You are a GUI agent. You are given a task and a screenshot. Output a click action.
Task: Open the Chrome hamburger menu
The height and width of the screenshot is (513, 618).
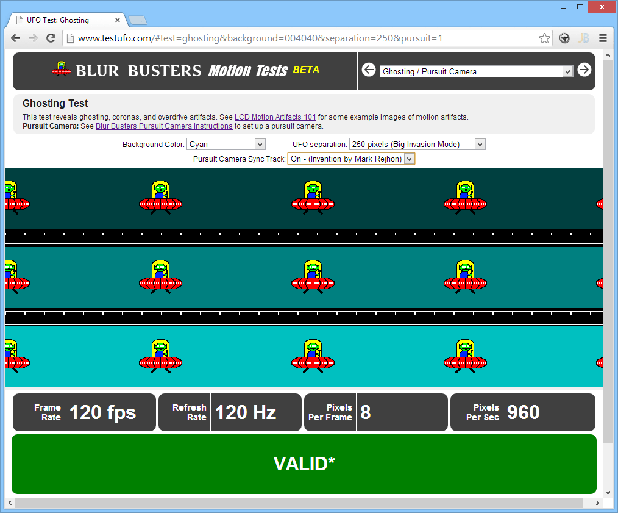(603, 38)
